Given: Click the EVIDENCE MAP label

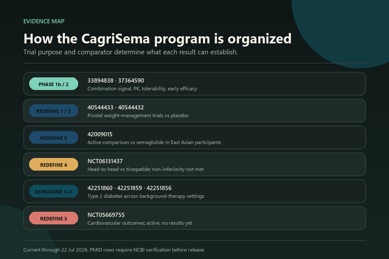Looking at the screenshot, I should coord(44,21).
